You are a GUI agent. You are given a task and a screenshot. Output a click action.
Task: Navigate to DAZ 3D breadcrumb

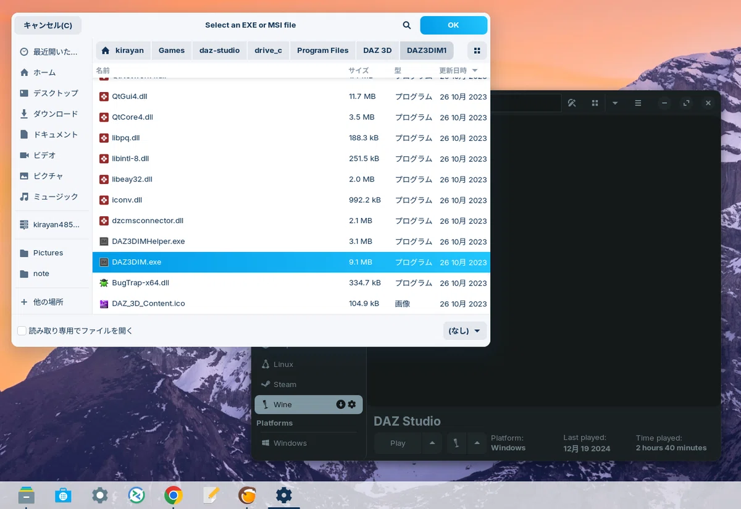click(377, 51)
